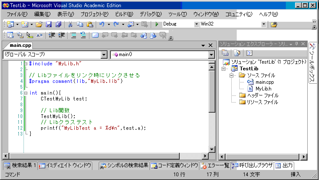Image resolution: width=319 pixels, height=180 pixels.
Task: Collapse the main() function outline block
Action: coord(26,93)
